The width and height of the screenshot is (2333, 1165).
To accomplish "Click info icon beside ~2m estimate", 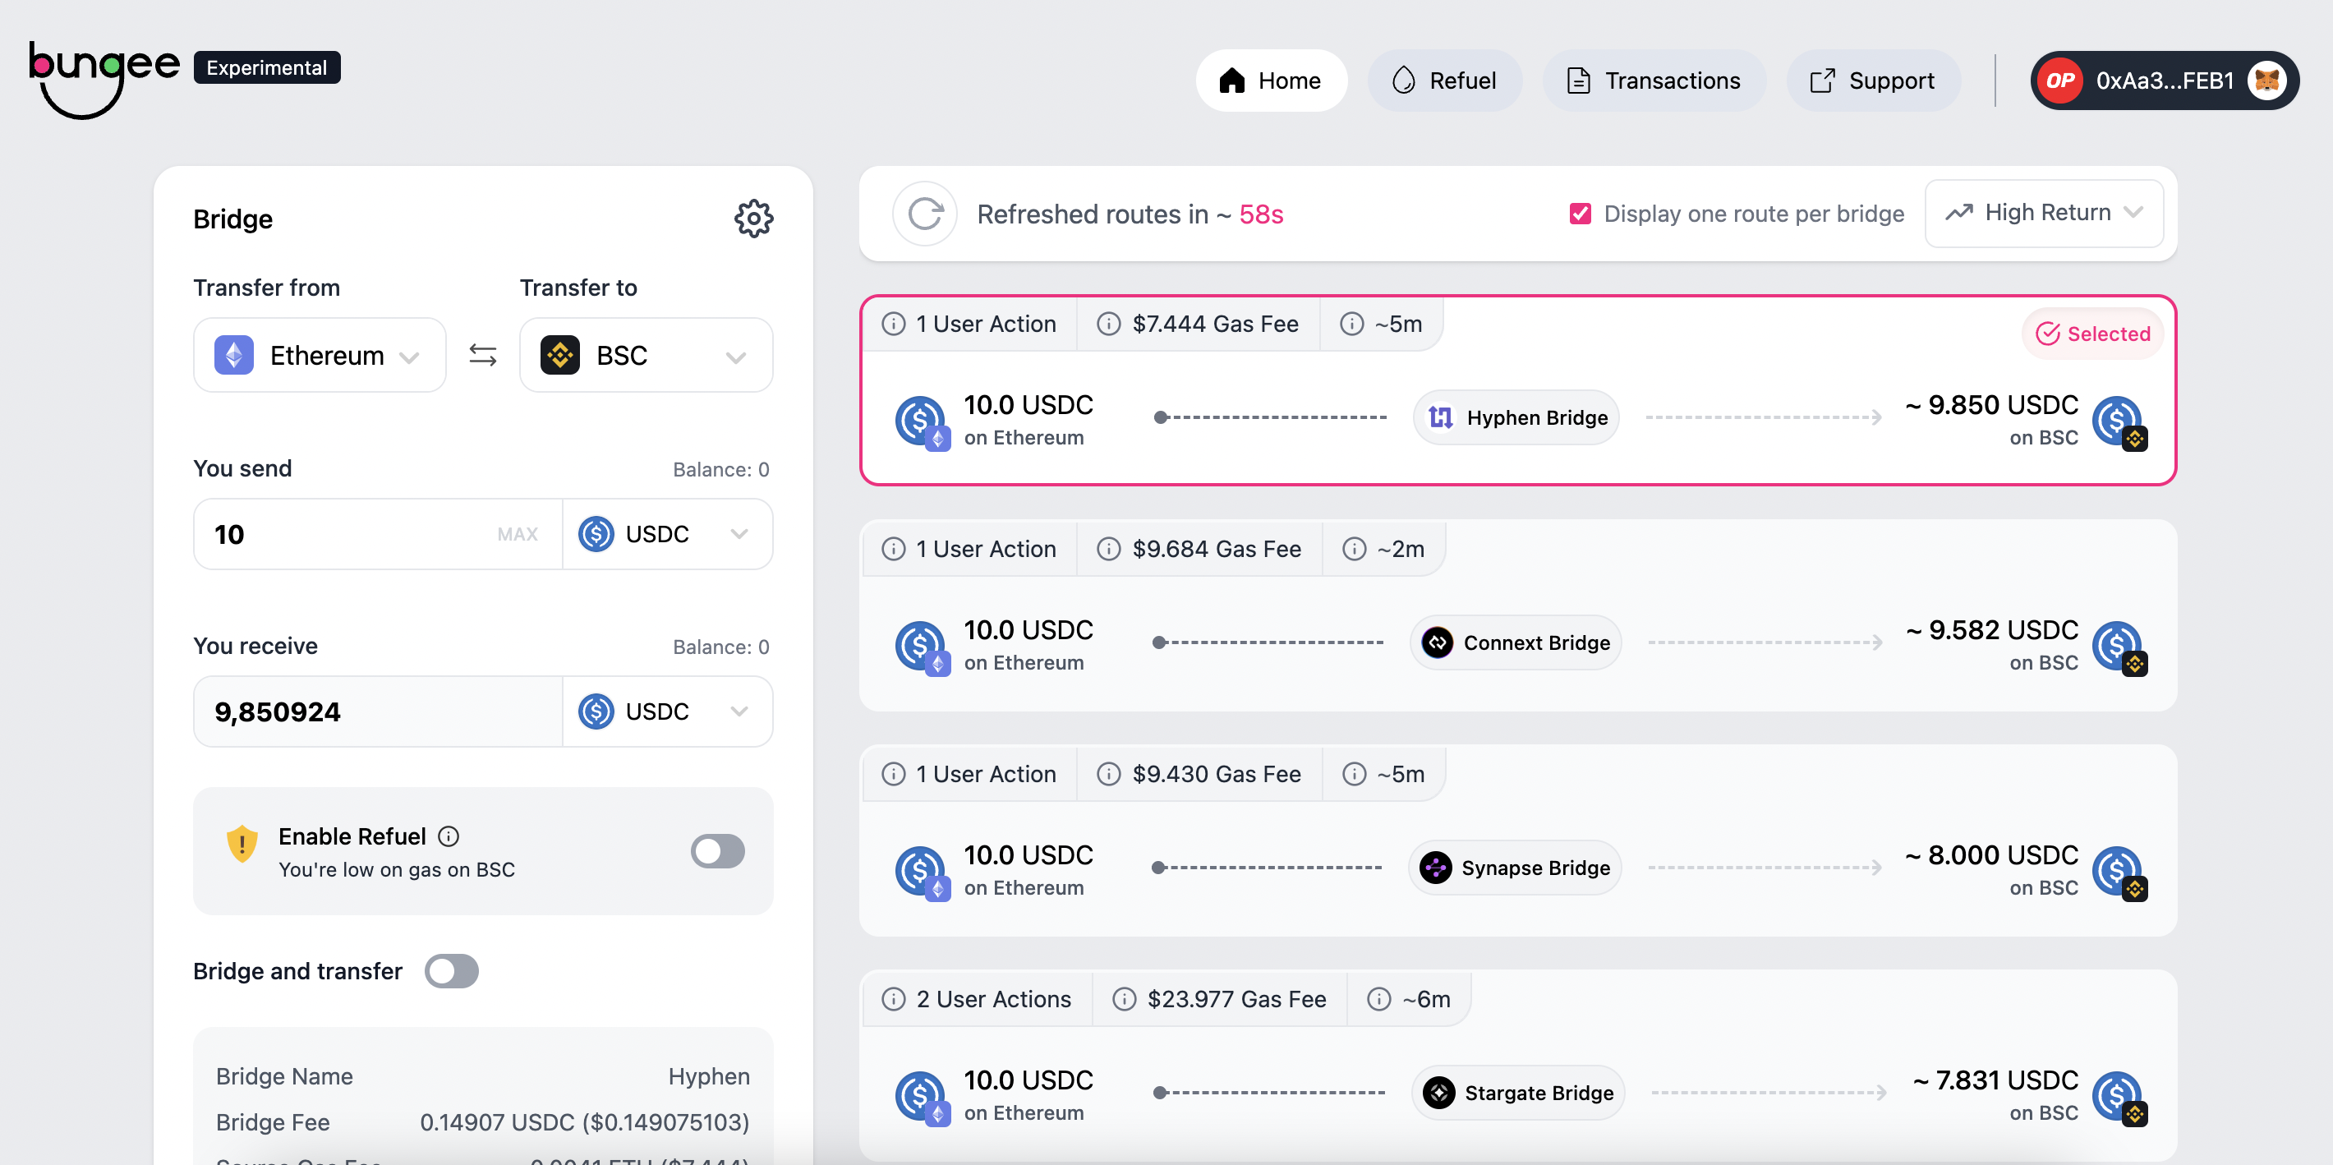I will click(x=1354, y=549).
